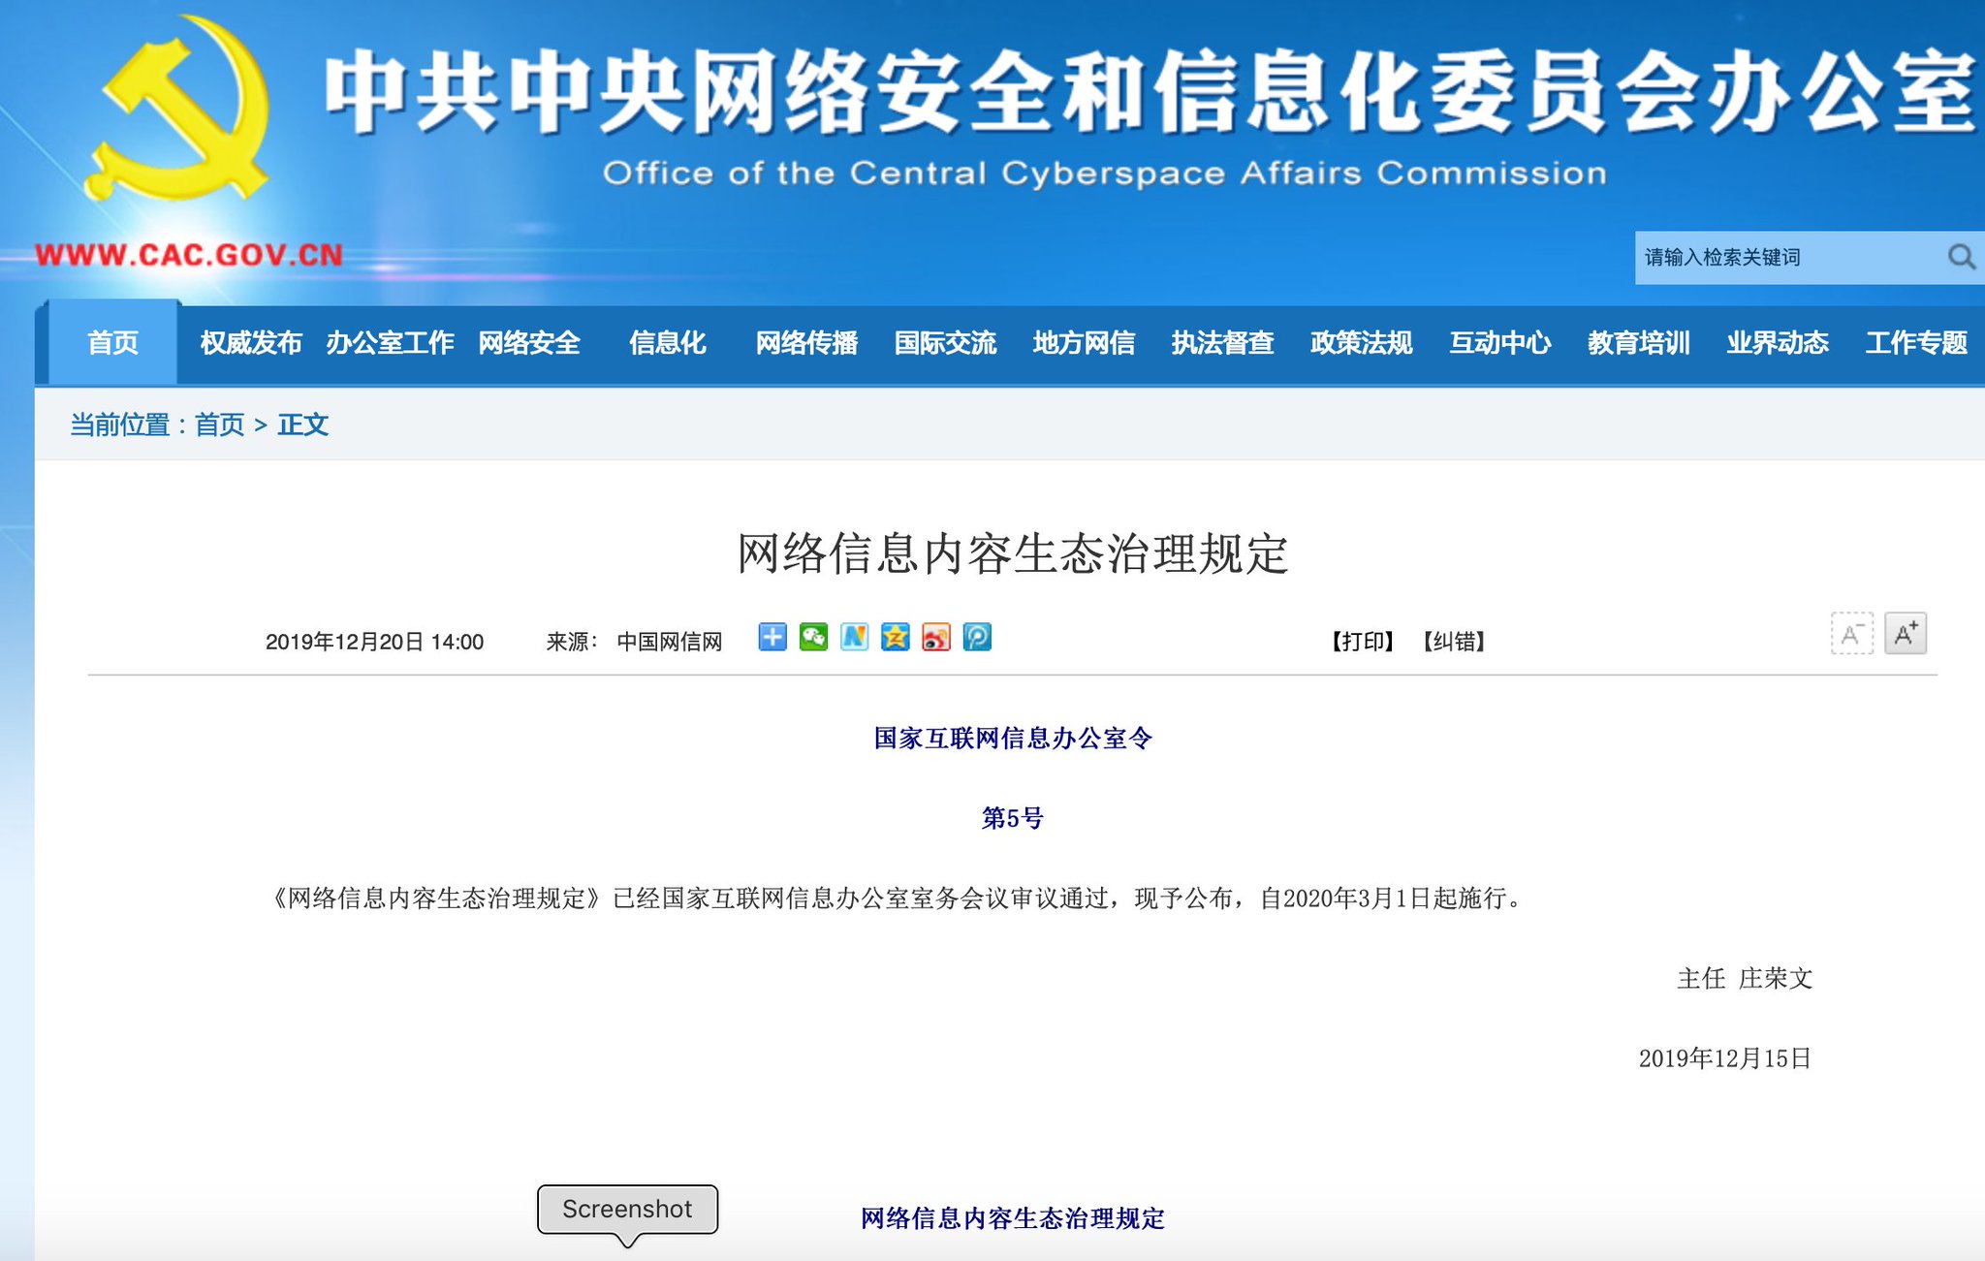This screenshot has width=1985, height=1261.
Task: Click the teal P share icon
Action: pyautogui.click(x=977, y=638)
